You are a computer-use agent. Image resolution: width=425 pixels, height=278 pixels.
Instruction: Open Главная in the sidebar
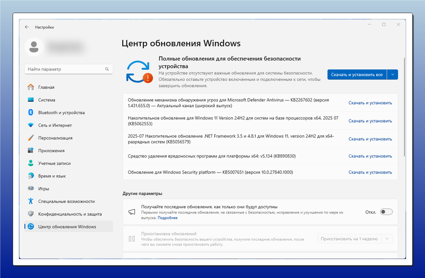tap(69, 87)
